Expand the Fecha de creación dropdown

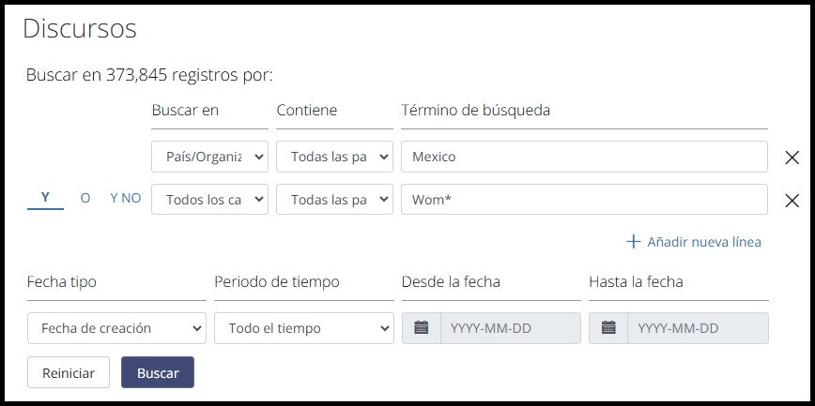click(x=116, y=328)
